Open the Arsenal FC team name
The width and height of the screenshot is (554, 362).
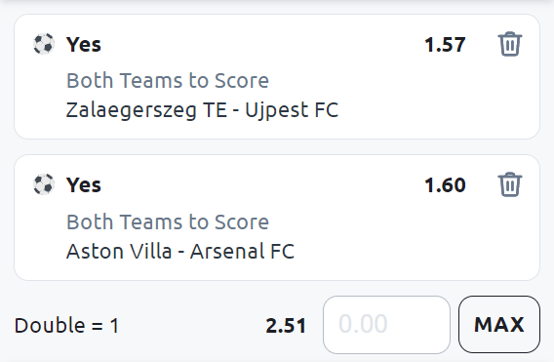pos(242,251)
